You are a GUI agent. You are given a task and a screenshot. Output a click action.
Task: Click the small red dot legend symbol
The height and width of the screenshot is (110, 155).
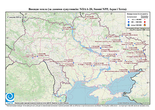pyautogui.click(x=145, y=20)
